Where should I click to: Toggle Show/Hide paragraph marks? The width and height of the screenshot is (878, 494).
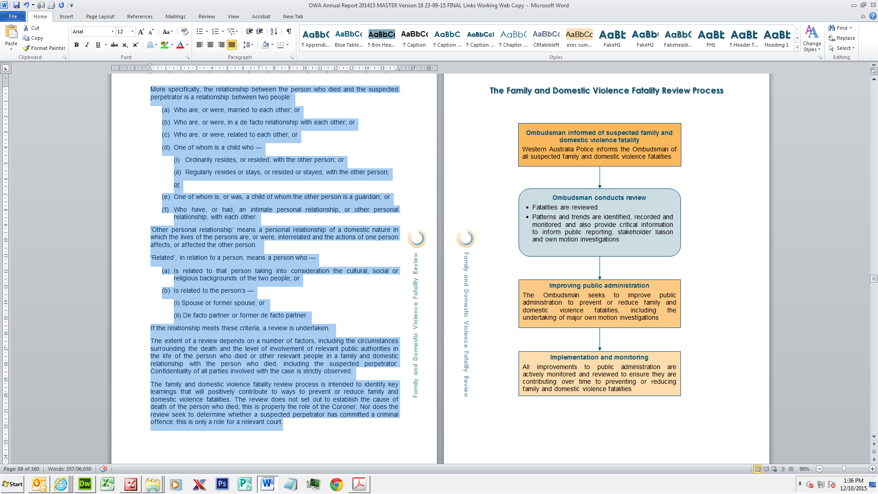point(289,32)
